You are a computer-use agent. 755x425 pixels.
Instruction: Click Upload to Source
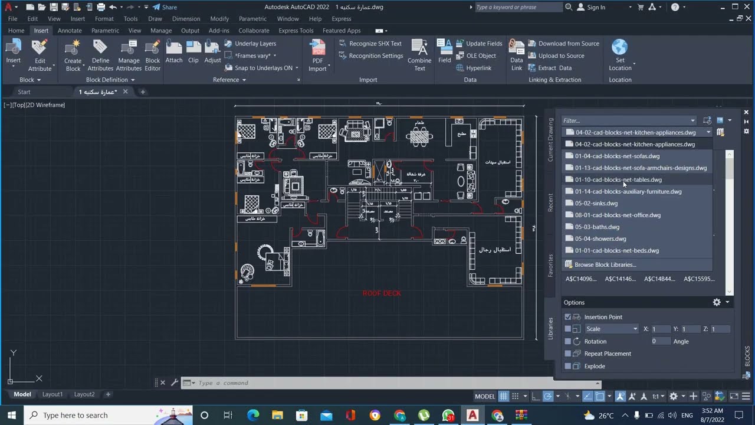(x=556, y=55)
